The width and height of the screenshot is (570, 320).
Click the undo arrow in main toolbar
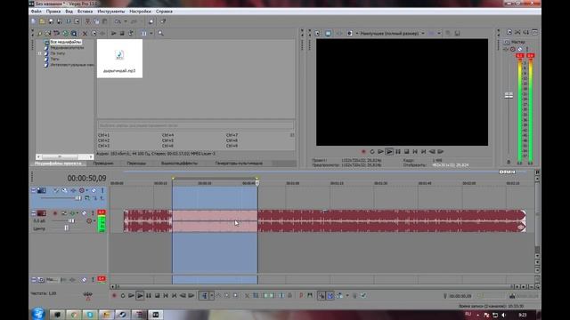[x=118, y=21]
